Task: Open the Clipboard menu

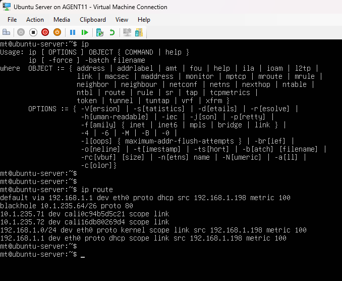Action: point(93,20)
